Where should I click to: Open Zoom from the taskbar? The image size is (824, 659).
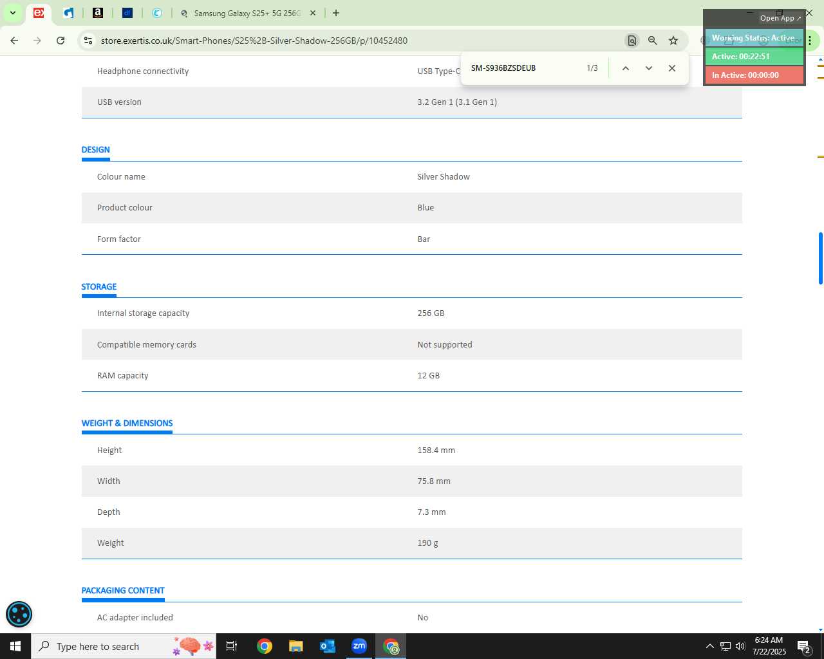pyautogui.click(x=359, y=646)
